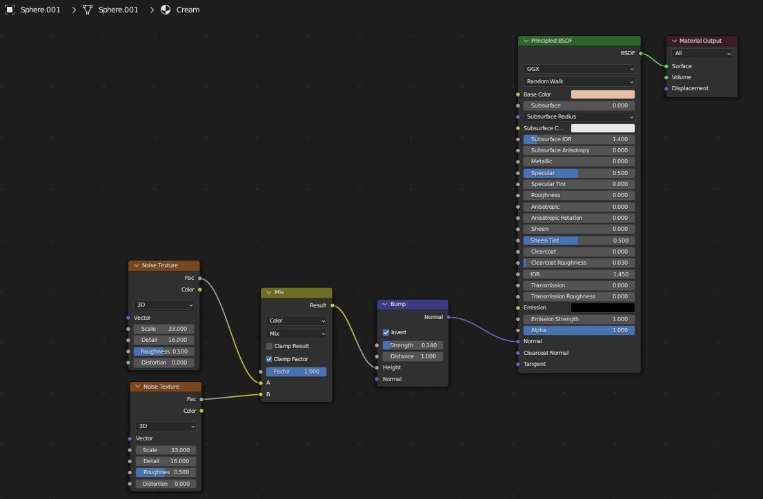
Task: Click the Sheen Tint slider
Action: pyautogui.click(x=579, y=241)
